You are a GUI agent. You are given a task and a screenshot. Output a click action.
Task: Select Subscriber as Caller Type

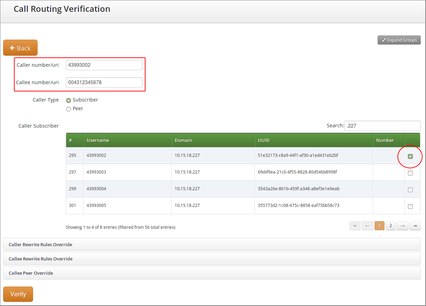click(x=69, y=100)
